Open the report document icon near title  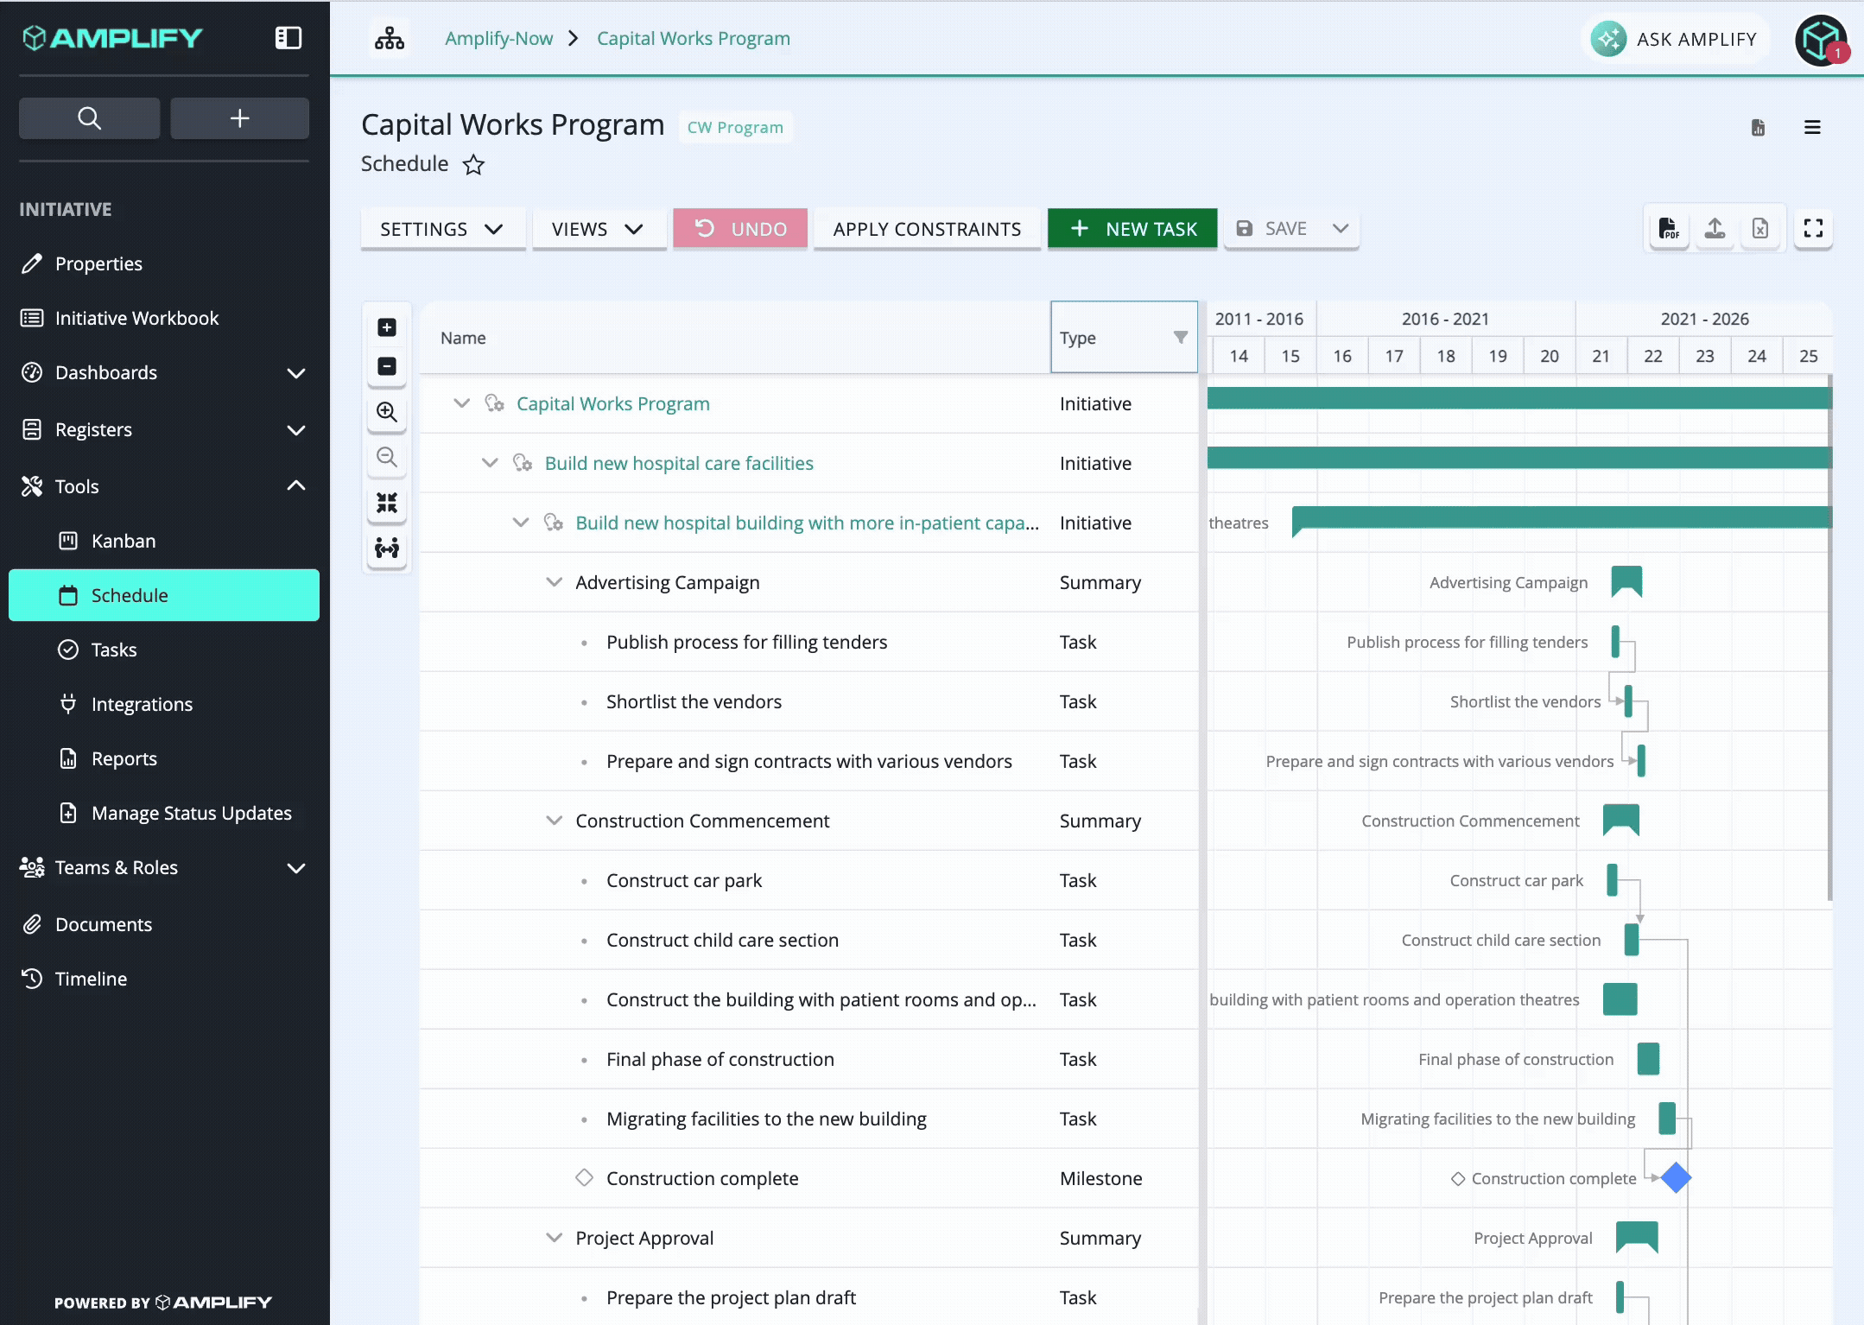pyautogui.click(x=1758, y=128)
